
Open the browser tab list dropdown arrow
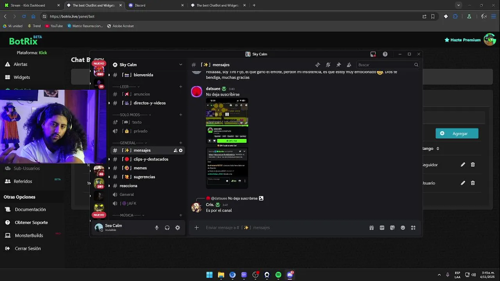click(459, 5)
